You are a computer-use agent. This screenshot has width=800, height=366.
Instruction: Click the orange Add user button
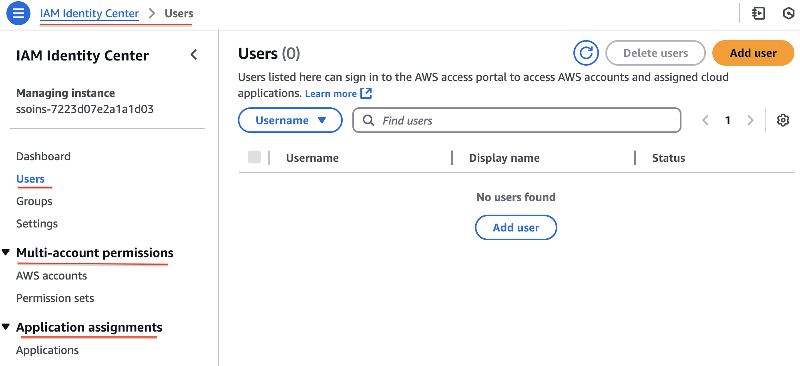coord(753,53)
